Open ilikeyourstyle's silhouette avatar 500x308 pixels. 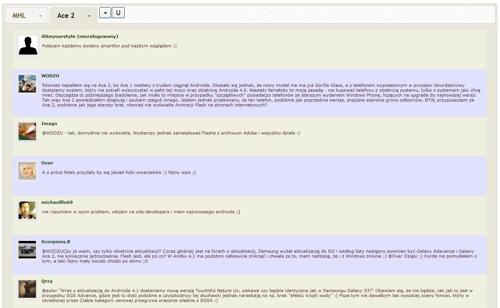click(28, 45)
